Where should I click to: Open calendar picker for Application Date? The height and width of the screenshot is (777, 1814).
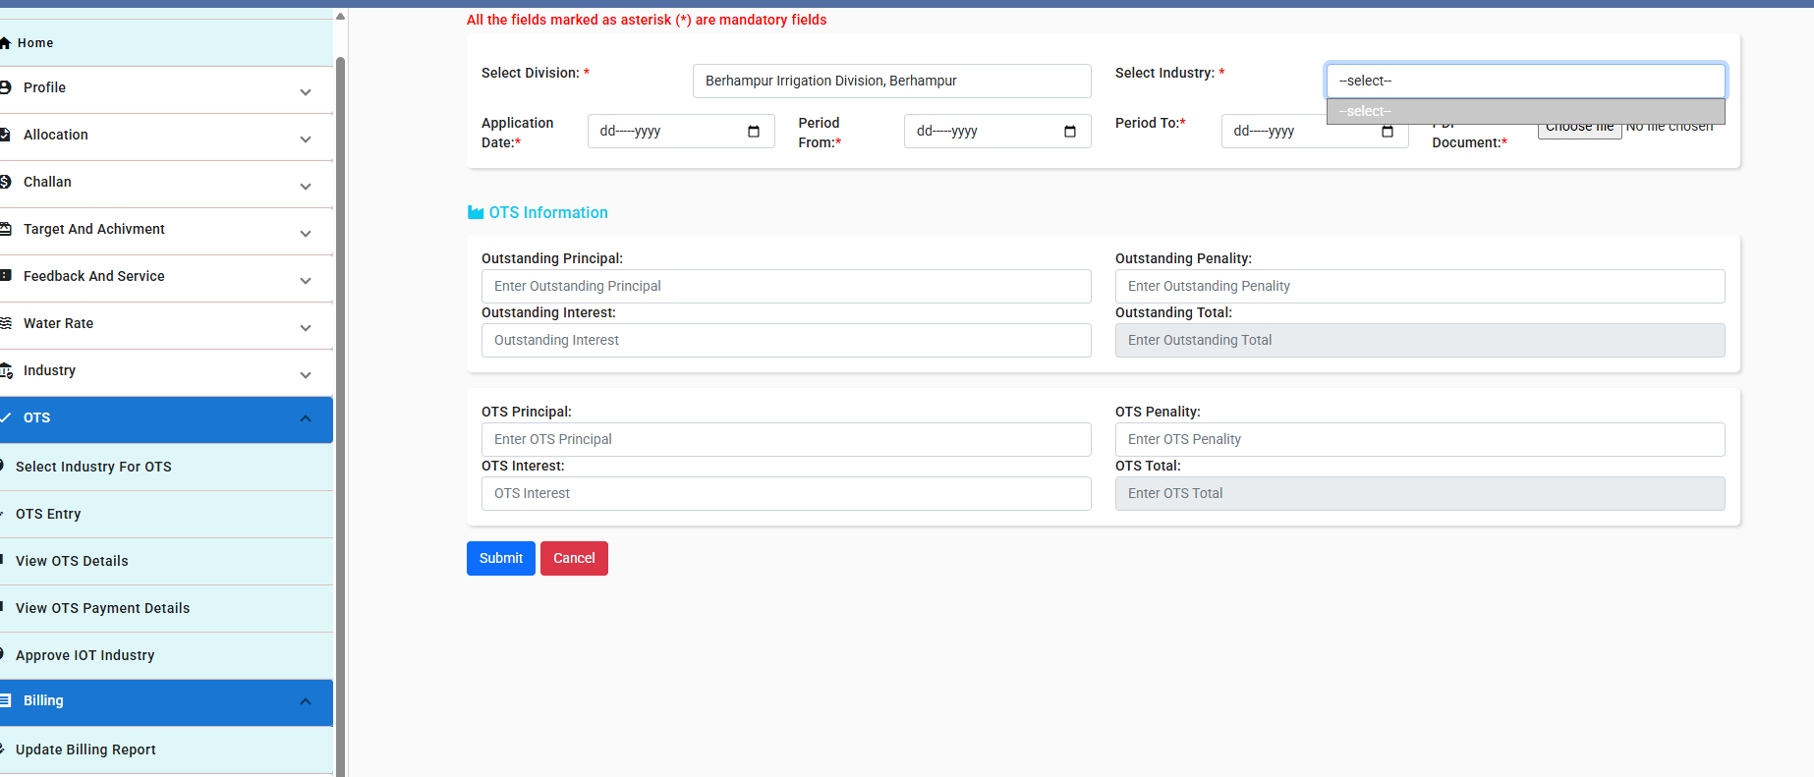pyautogui.click(x=754, y=132)
